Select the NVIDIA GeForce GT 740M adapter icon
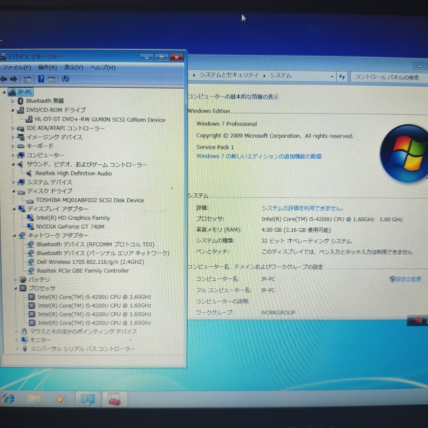Screen dimensions: 428x428 pyautogui.click(x=31, y=226)
